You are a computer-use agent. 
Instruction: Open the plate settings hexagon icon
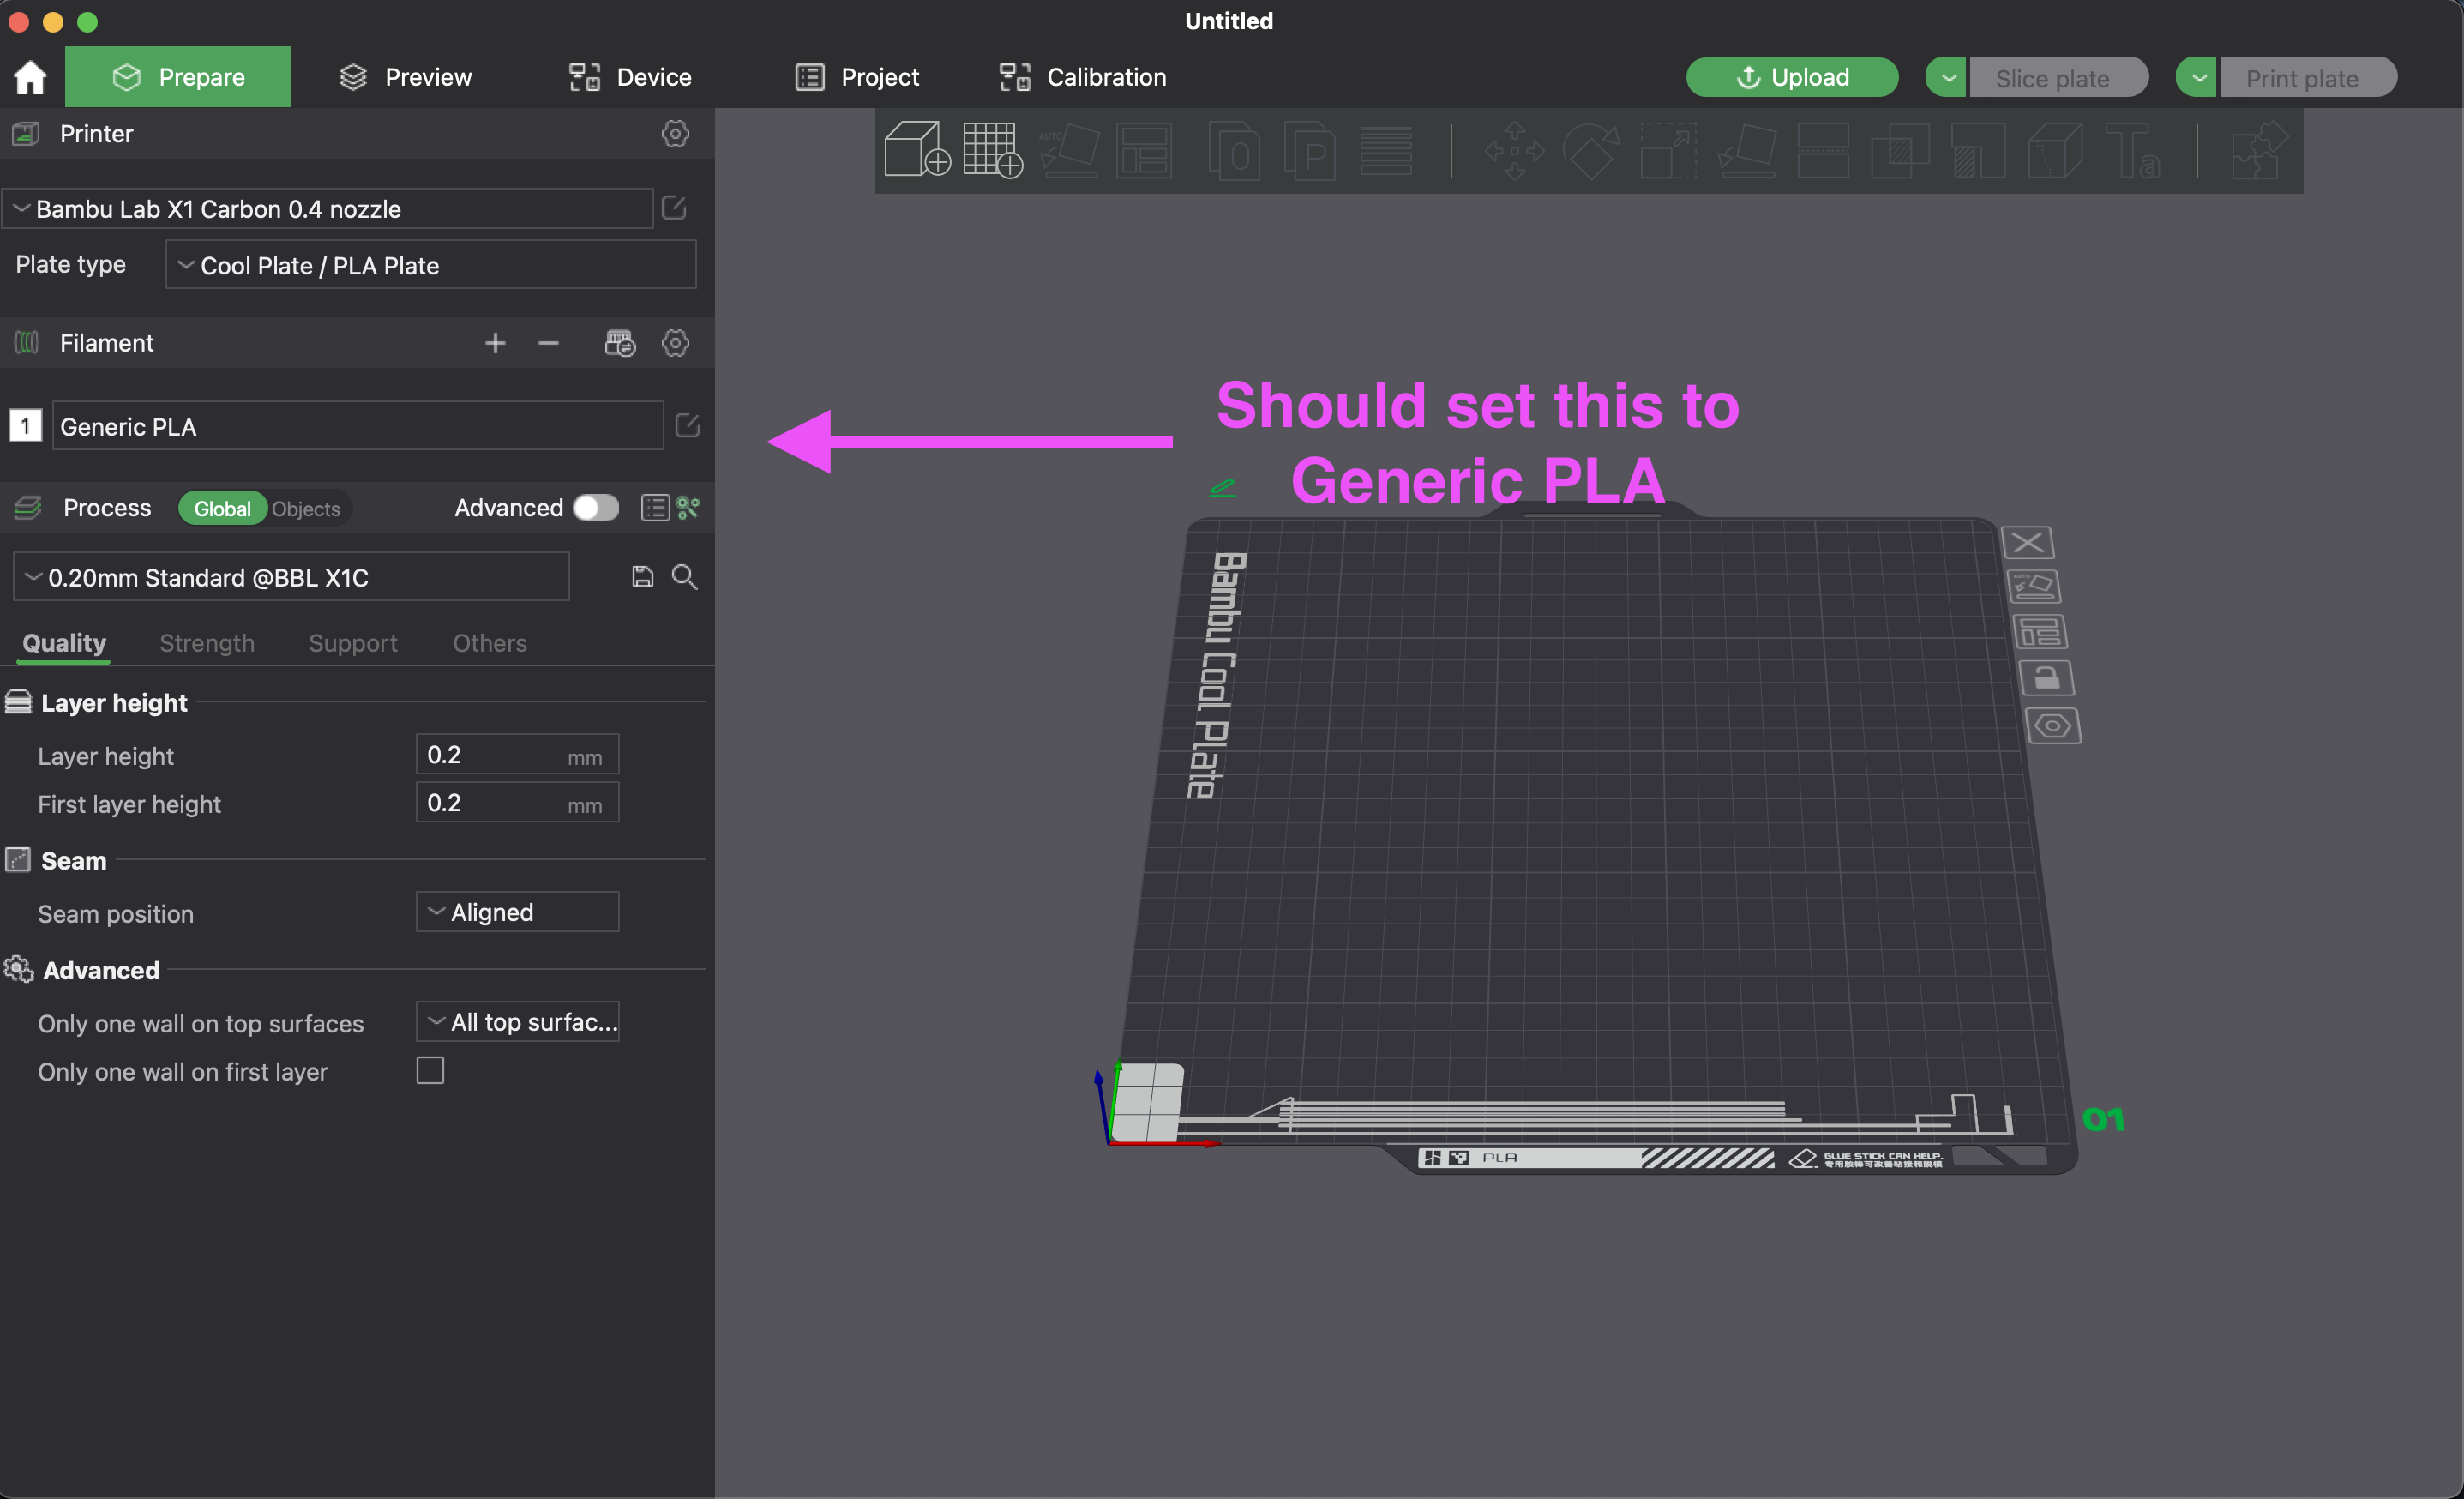point(2053,726)
